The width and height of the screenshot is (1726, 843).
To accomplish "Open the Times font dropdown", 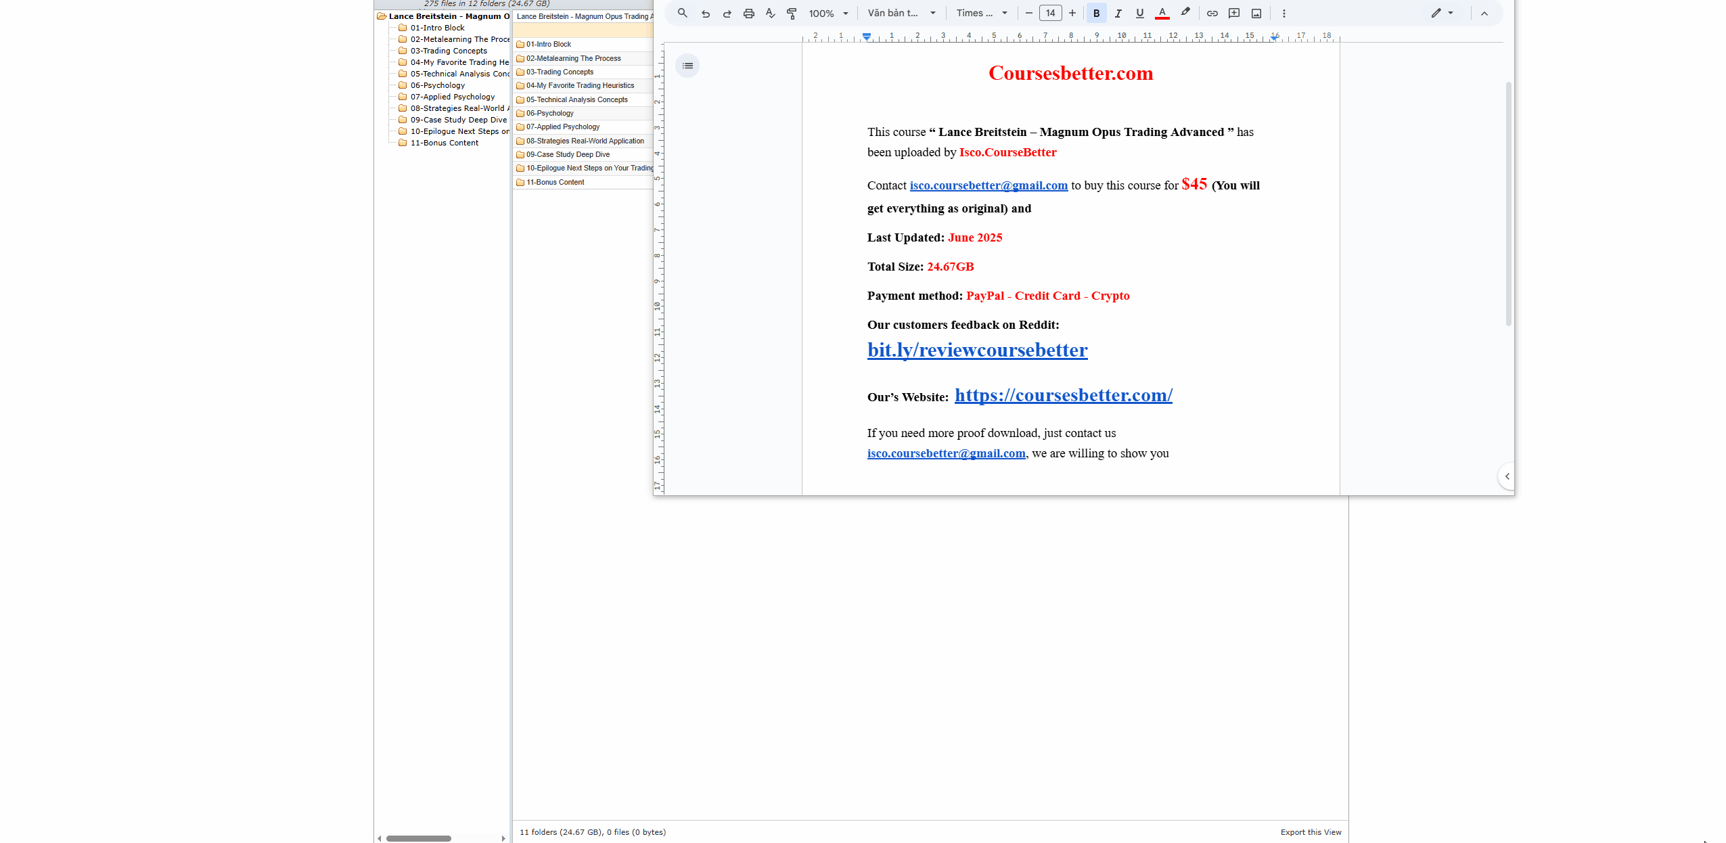I will coord(982,14).
